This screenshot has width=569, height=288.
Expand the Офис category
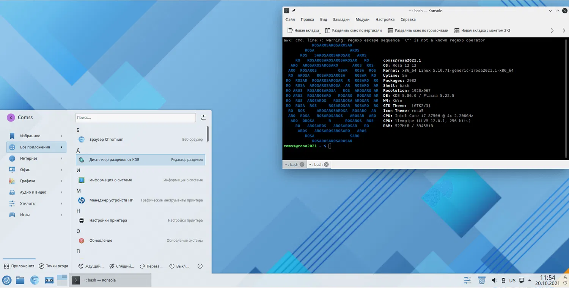(36, 170)
